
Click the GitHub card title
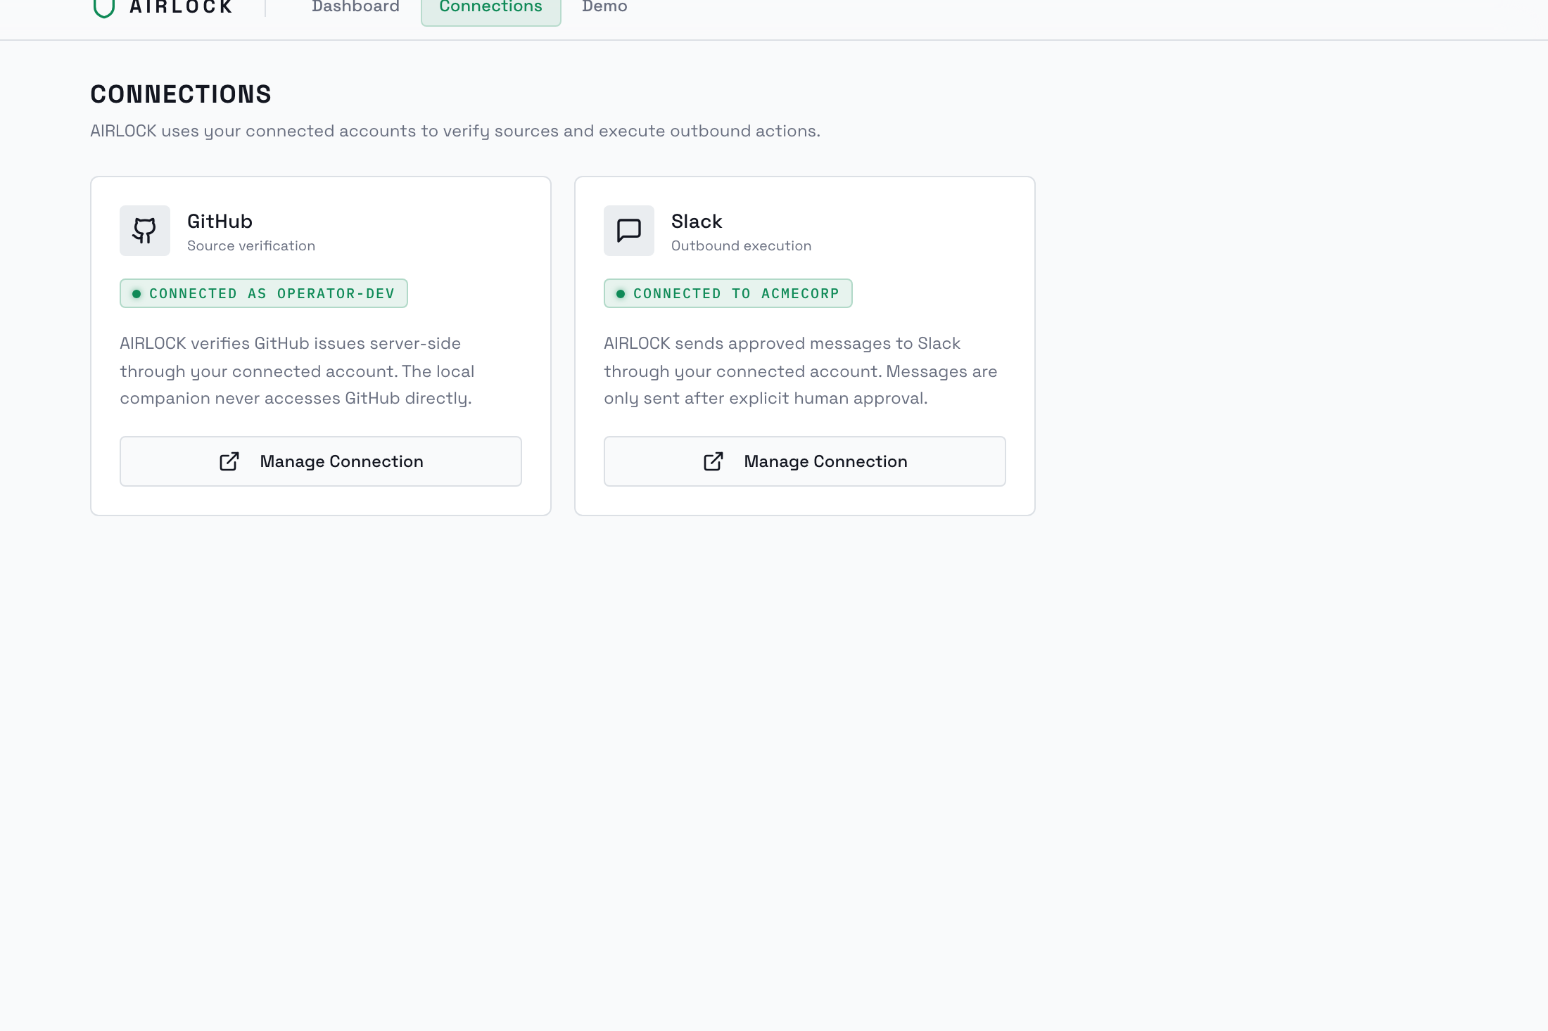pyautogui.click(x=220, y=222)
